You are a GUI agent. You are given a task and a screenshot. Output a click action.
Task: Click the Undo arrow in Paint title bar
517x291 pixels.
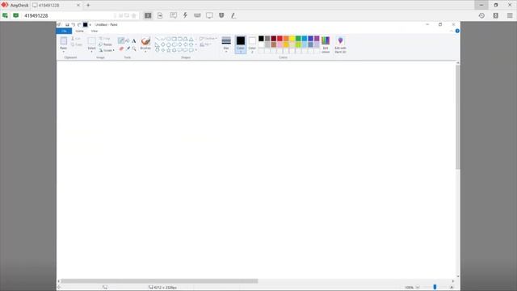pos(74,25)
